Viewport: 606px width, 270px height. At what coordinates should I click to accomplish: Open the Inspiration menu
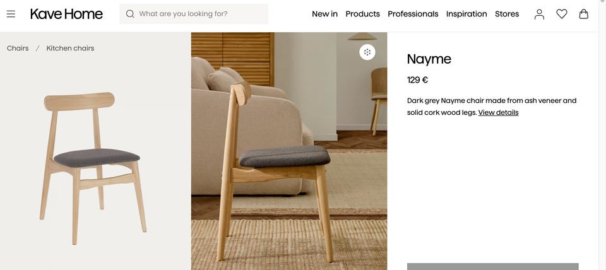[466, 14]
